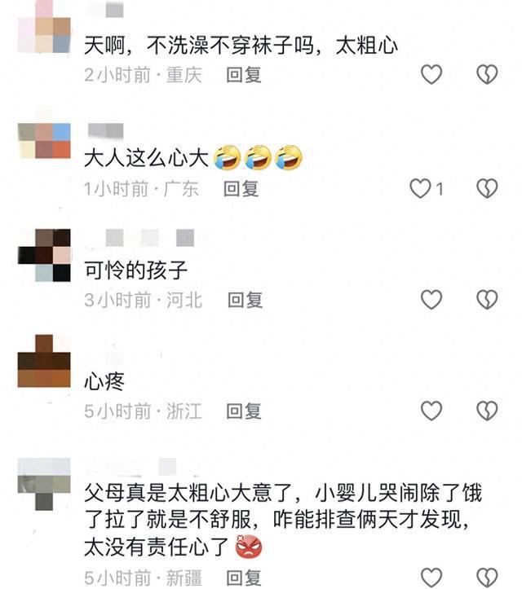Open avatar of the '天啊，不洗澡' commenter
This screenshot has height=589, width=522.
pyautogui.click(x=44, y=26)
